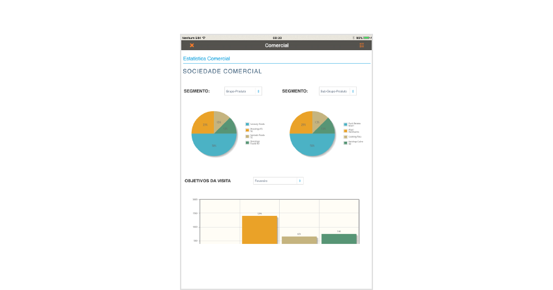Image resolution: width=553 pixels, height=290 pixels.
Task: Select green slice in left pie chart
Action: click(x=228, y=127)
